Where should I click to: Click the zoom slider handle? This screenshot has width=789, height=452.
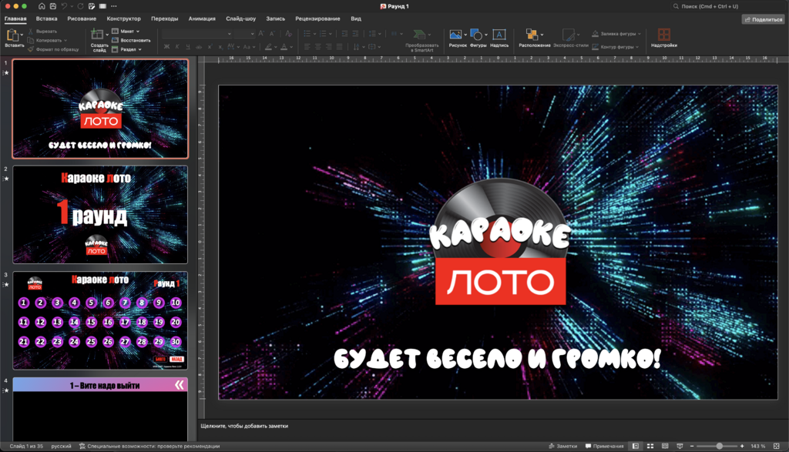click(720, 446)
